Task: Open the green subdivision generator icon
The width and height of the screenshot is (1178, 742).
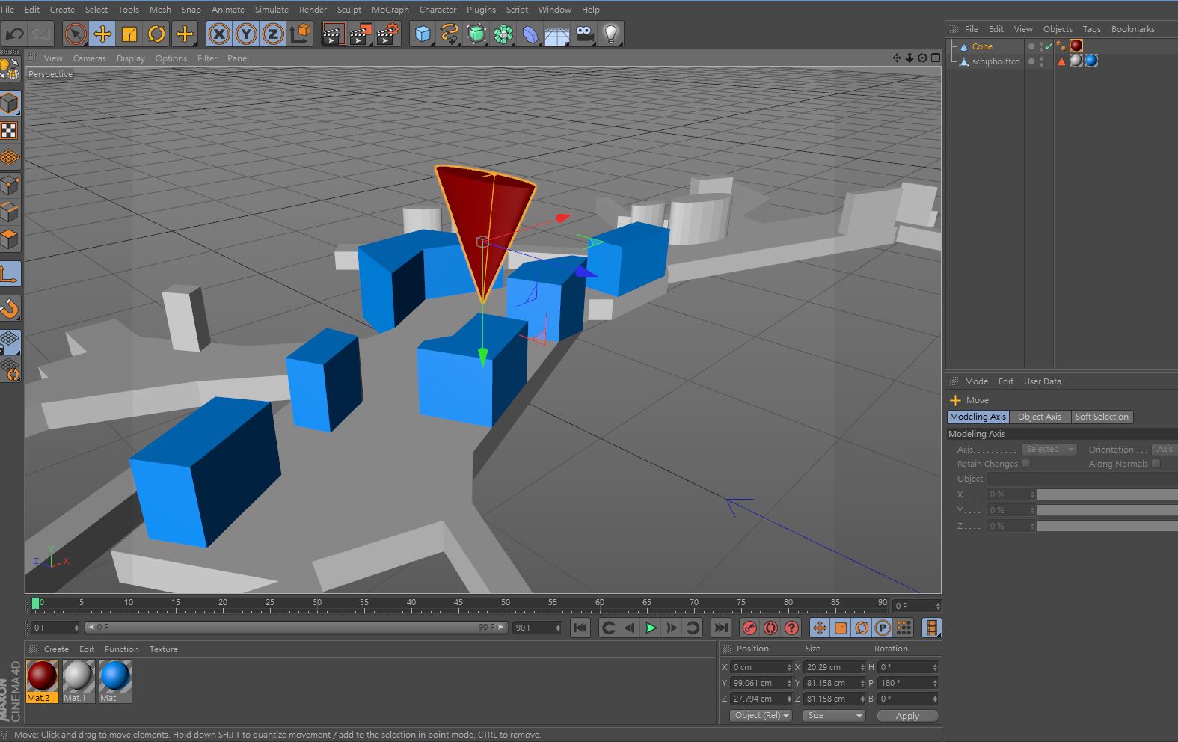Action: tap(476, 34)
